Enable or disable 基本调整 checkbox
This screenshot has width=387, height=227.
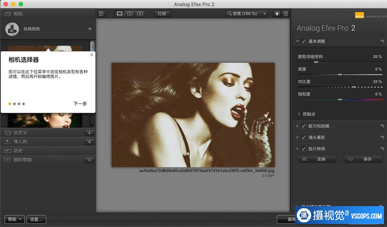304,41
